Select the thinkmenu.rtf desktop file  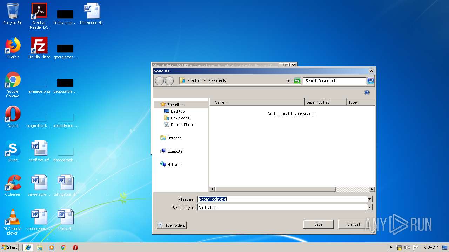point(92,14)
